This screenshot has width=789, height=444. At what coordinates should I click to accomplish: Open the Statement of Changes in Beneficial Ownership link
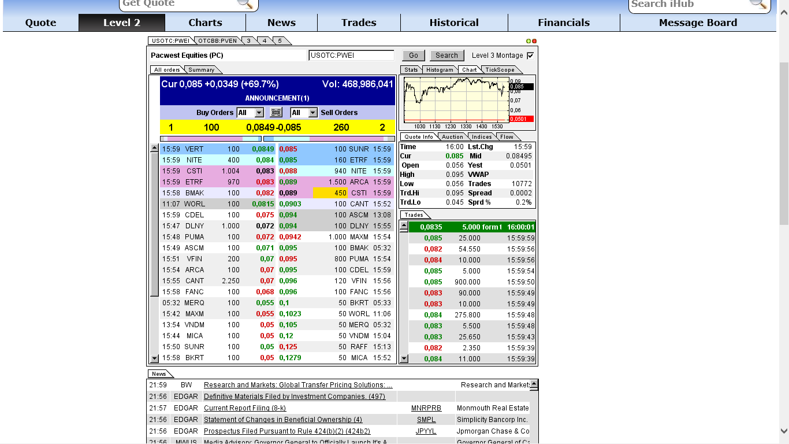[283, 420]
